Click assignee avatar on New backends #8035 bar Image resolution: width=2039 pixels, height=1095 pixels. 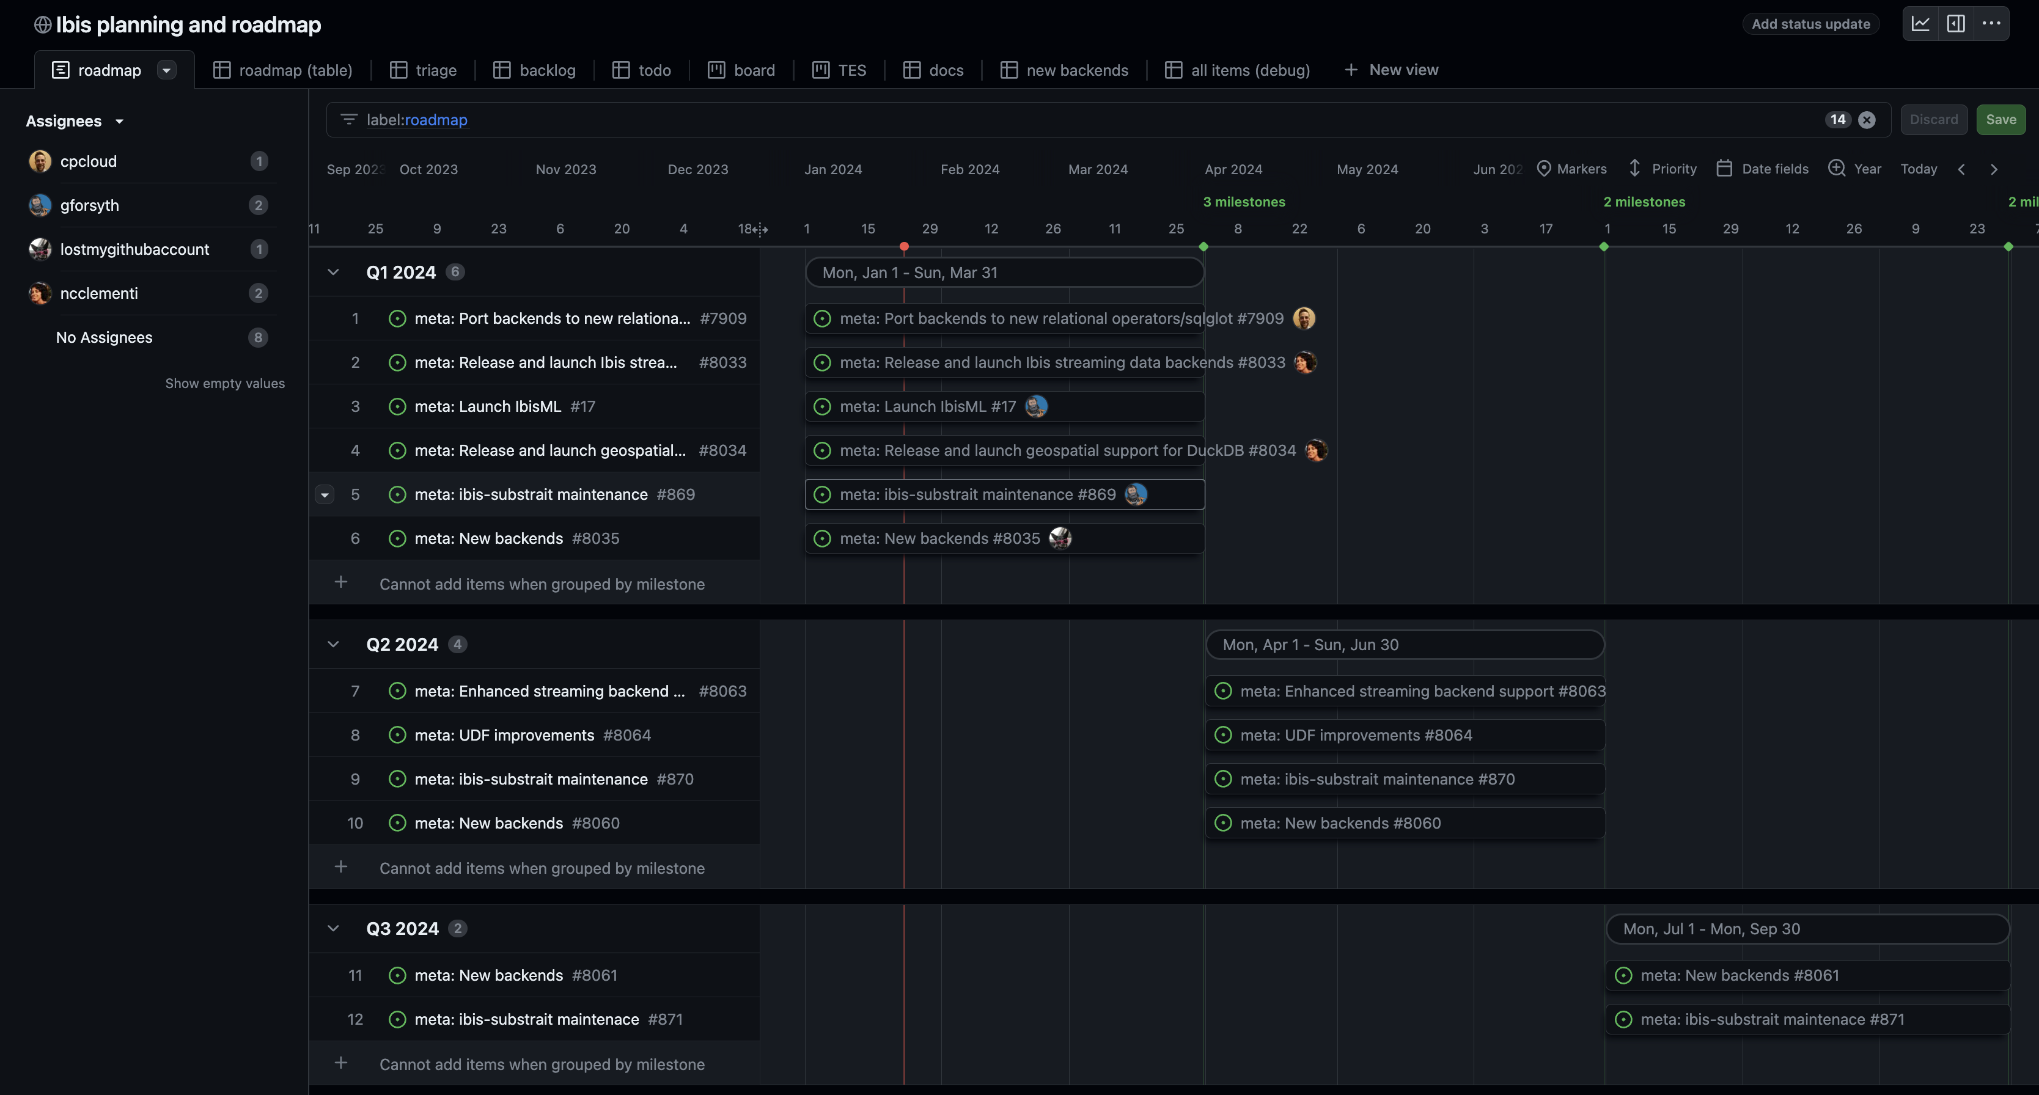point(1060,538)
